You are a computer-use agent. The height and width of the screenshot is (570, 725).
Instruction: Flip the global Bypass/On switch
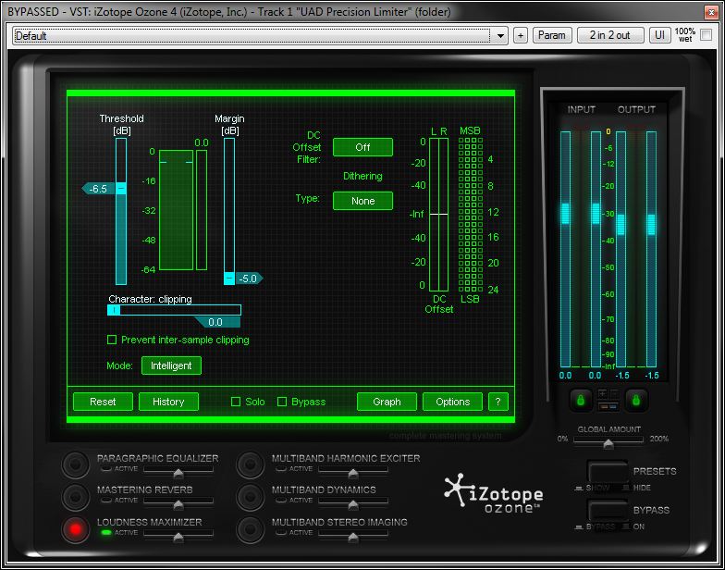tap(608, 511)
